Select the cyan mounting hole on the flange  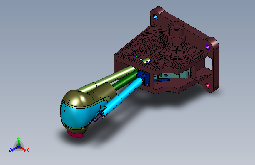pyautogui.click(x=156, y=16)
